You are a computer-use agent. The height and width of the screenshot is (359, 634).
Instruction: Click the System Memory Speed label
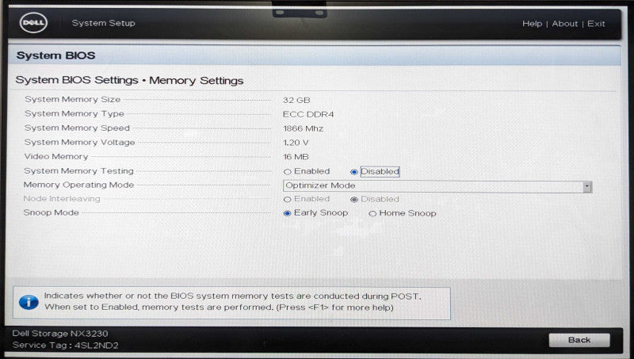(77, 128)
